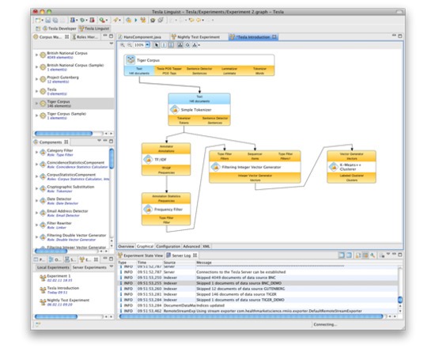Click the Nightly Test Experiment list icon

tap(43, 302)
